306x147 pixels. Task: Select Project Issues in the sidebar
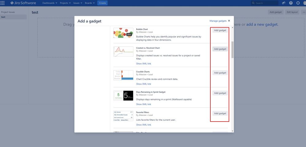8,12
